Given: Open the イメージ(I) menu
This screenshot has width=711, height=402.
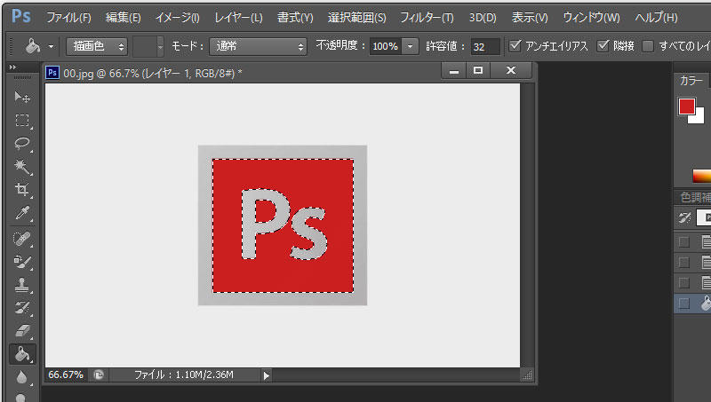Looking at the screenshot, I should point(177,18).
